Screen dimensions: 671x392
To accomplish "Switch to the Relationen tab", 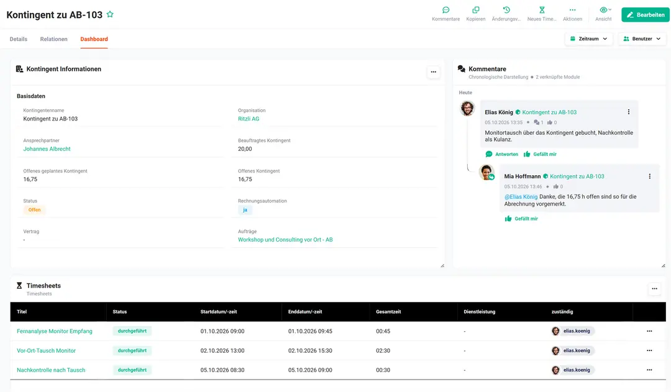I will click(53, 39).
